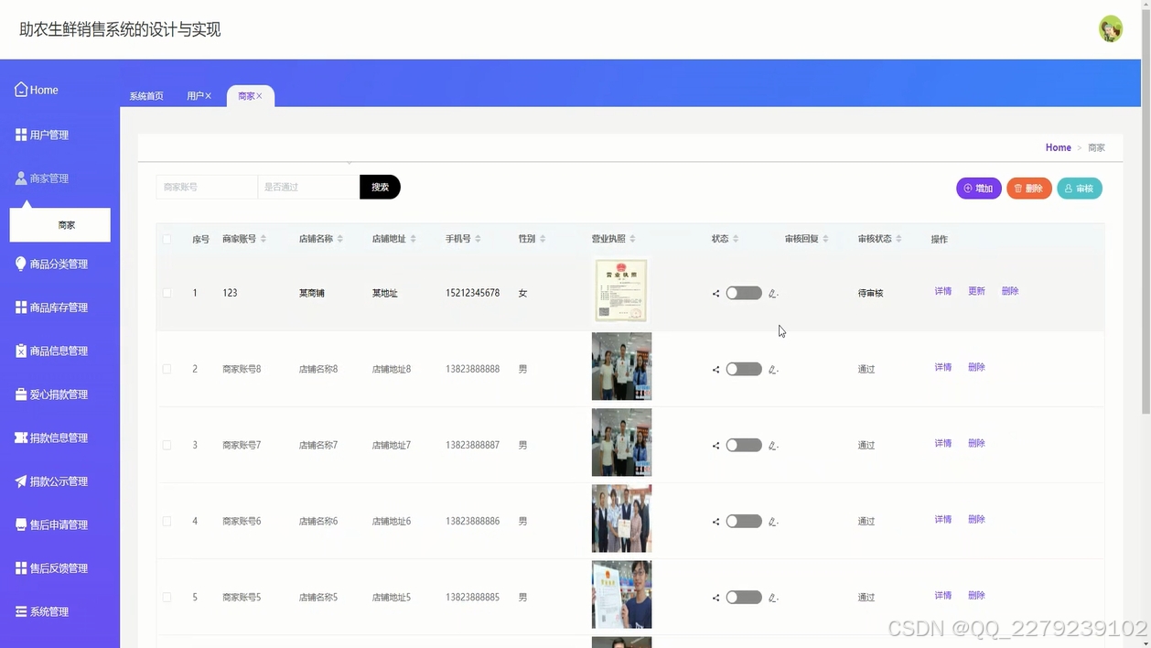Close the 用户 tab

pyautogui.click(x=209, y=96)
